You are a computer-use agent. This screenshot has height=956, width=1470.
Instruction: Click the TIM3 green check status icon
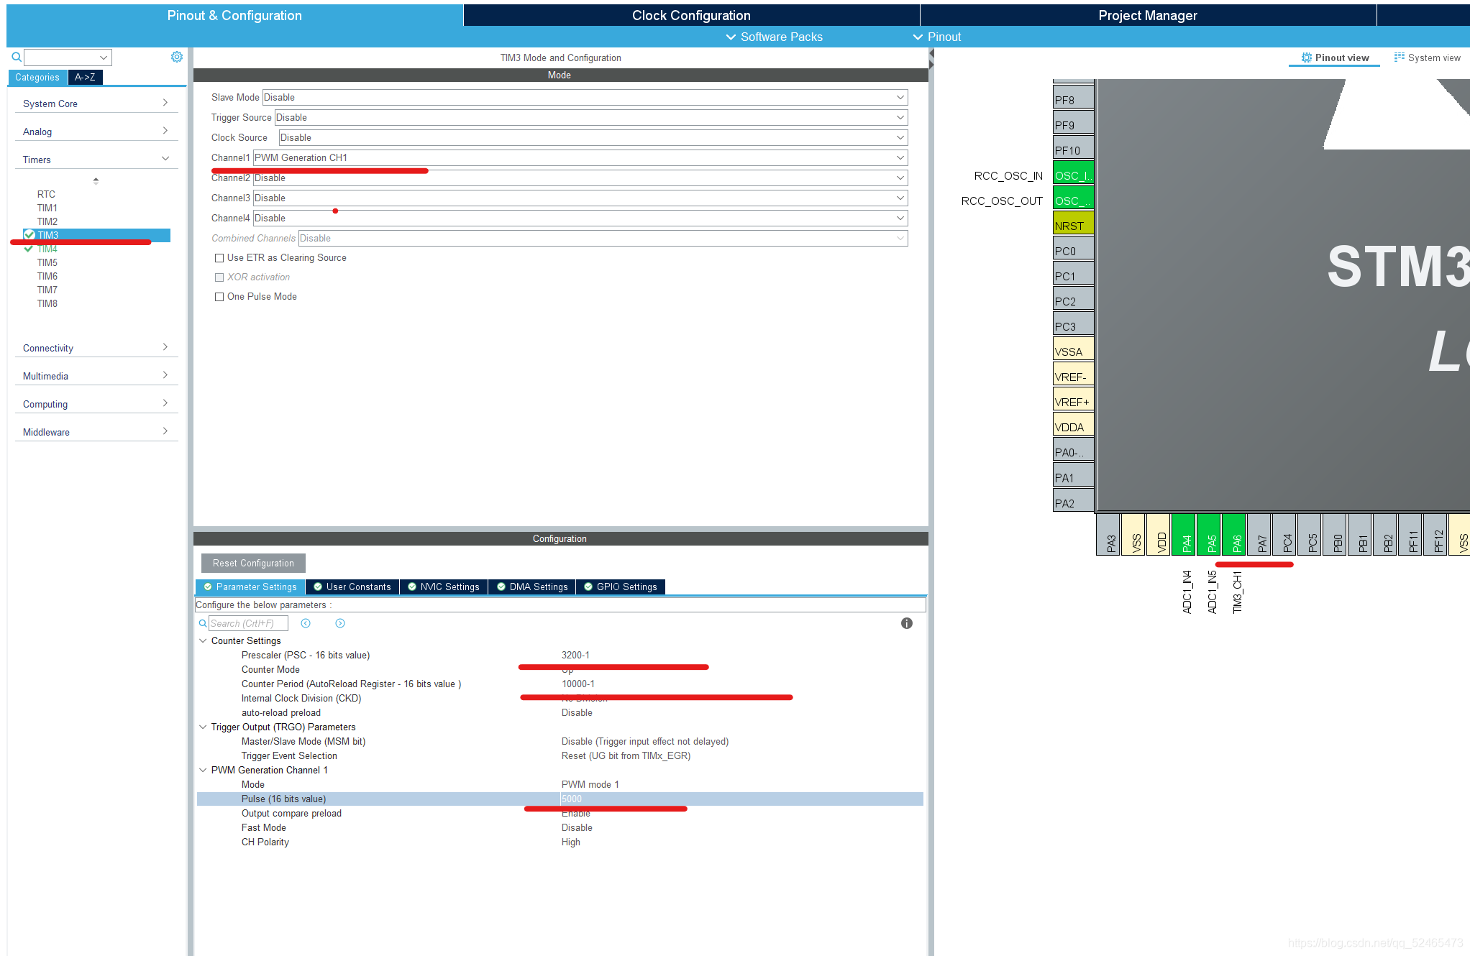pyautogui.click(x=29, y=235)
